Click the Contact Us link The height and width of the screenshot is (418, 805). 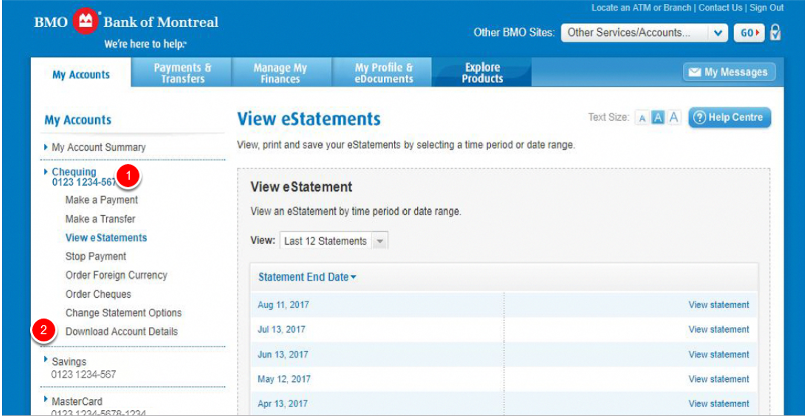coord(720,8)
